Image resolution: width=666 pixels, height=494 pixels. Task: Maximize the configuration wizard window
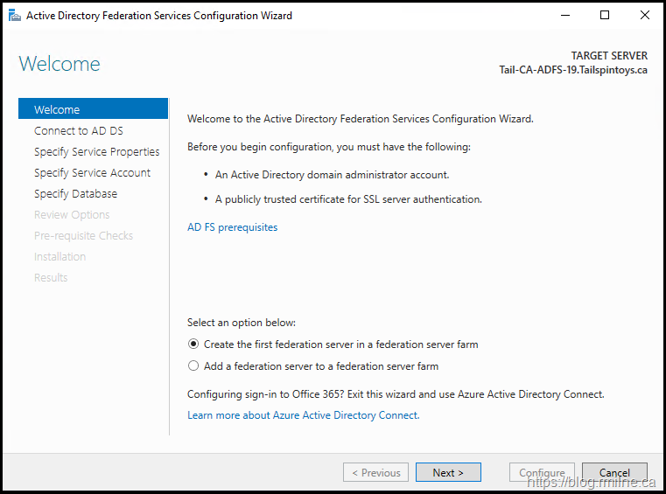pyautogui.click(x=605, y=15)
